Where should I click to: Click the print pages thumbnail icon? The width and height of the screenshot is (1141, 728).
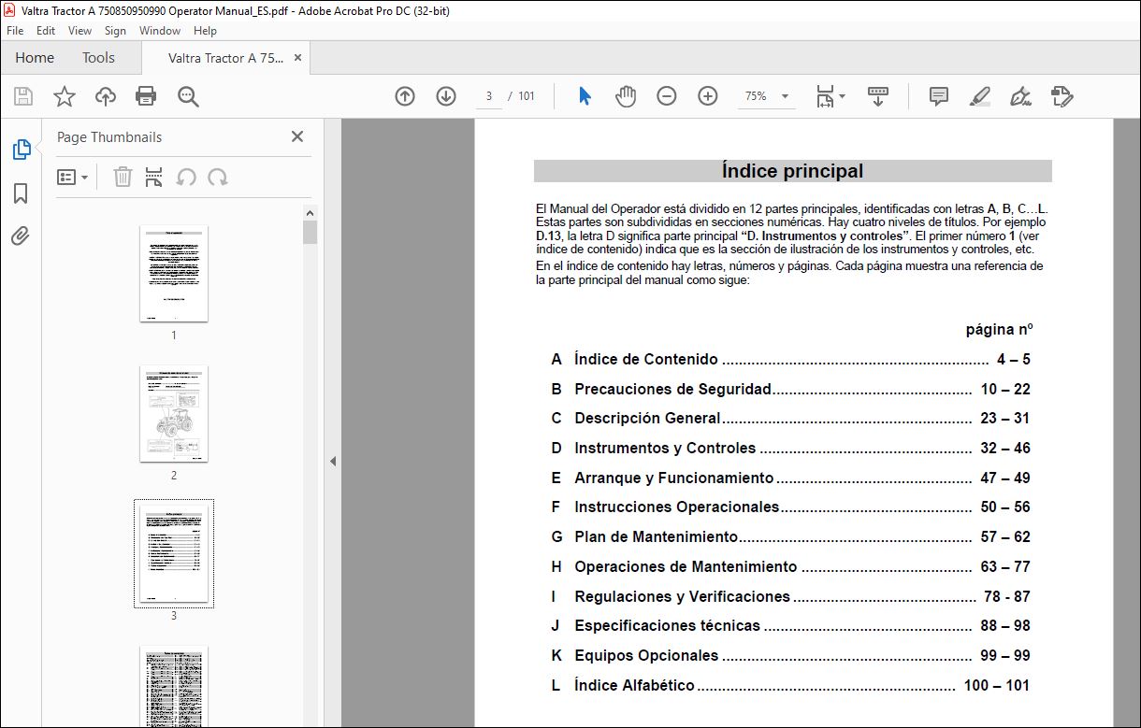tap(154, 177)
